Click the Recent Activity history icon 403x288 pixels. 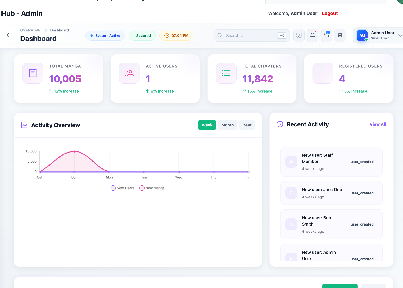coord(280,124)
